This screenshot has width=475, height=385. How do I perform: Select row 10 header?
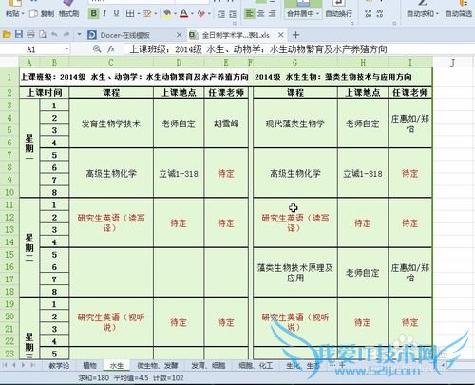tap(9, 192)
